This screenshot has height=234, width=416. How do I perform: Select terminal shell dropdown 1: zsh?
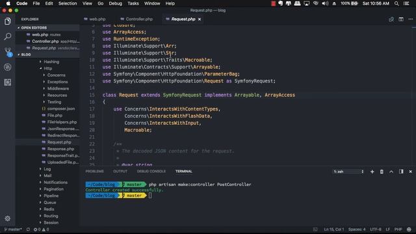(x=348, y=172)
